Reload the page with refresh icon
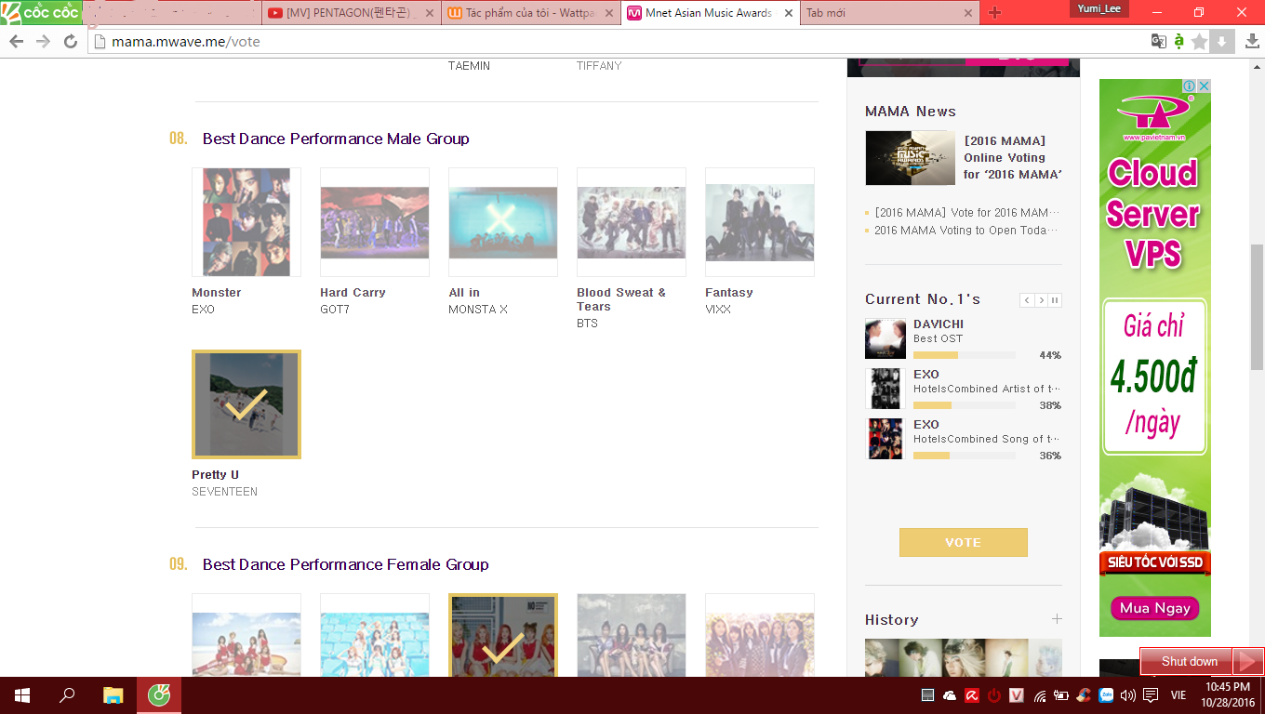The image size is (1265, 714). [70, 42]
